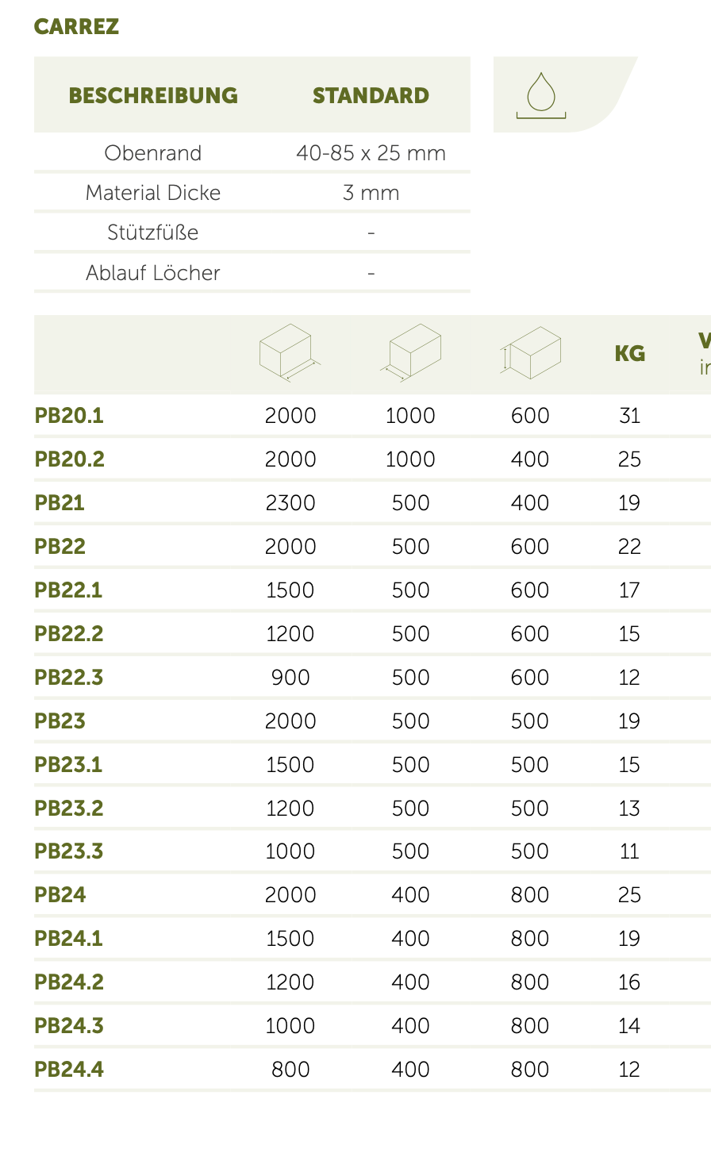Click the Material Dicke row label
Screen dimensions: 711x1149
click(x=153, y=193)
